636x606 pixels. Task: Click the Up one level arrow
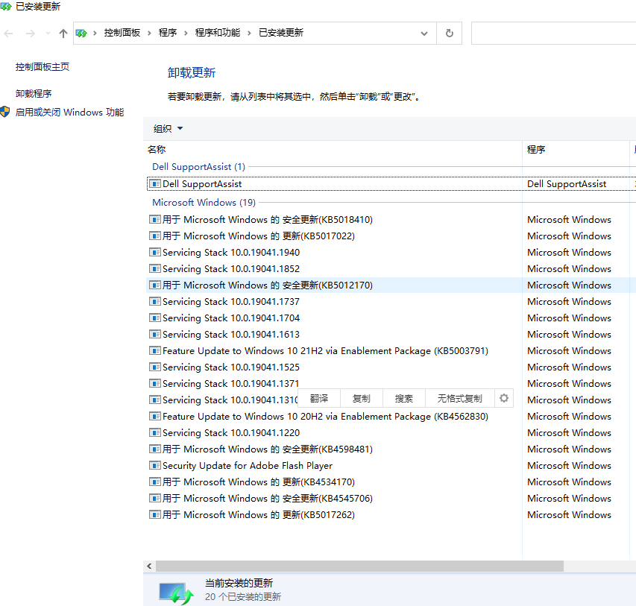(x=63, y=34)
